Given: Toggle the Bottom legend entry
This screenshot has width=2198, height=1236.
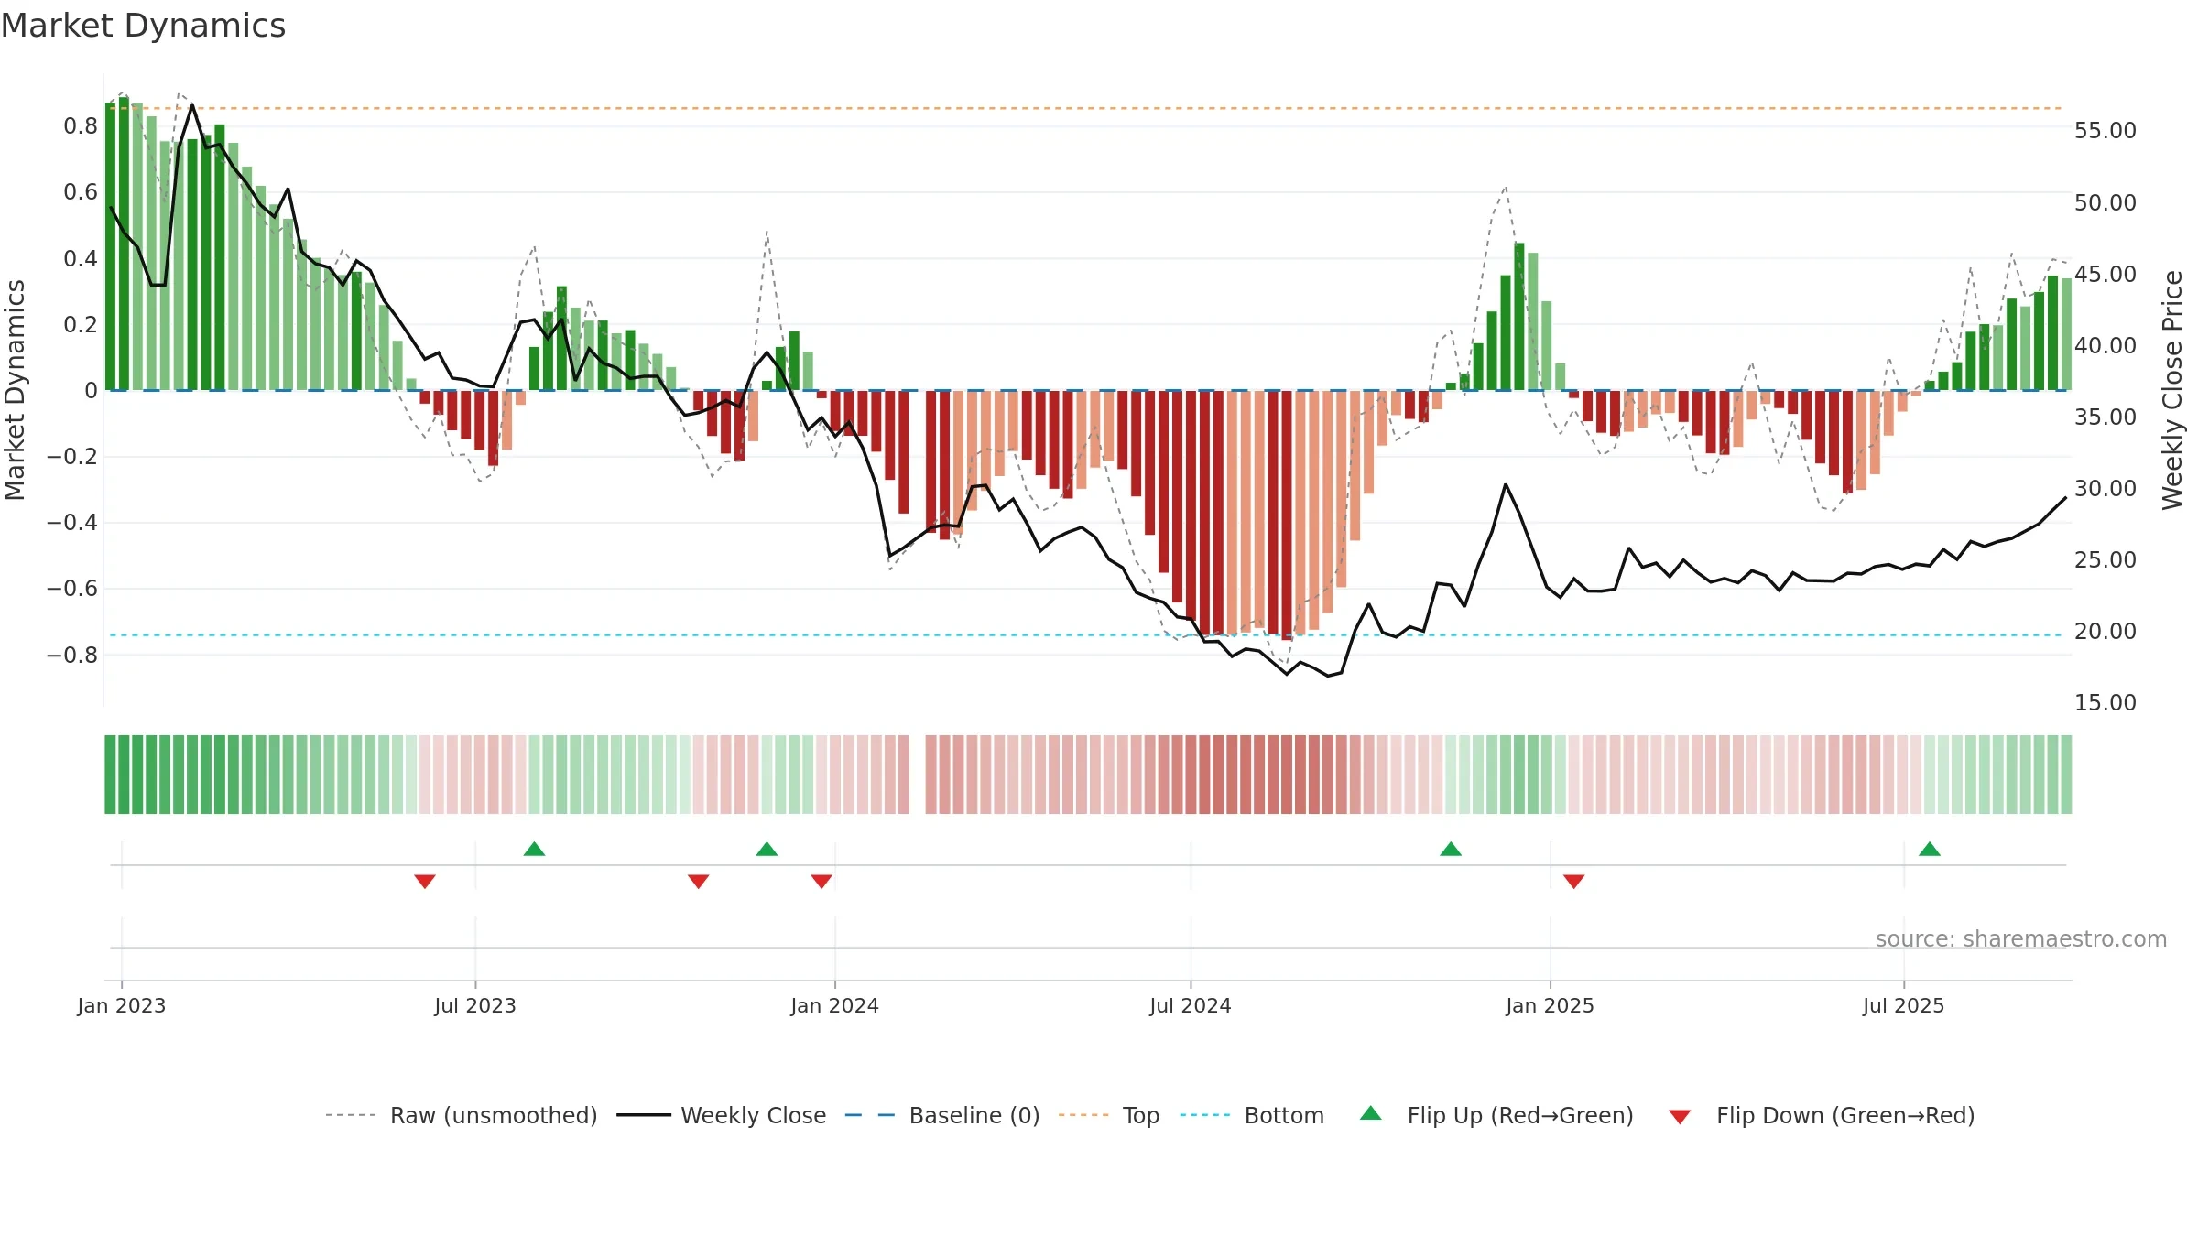Looking at the screenshot, I should coord(1252,1115).
